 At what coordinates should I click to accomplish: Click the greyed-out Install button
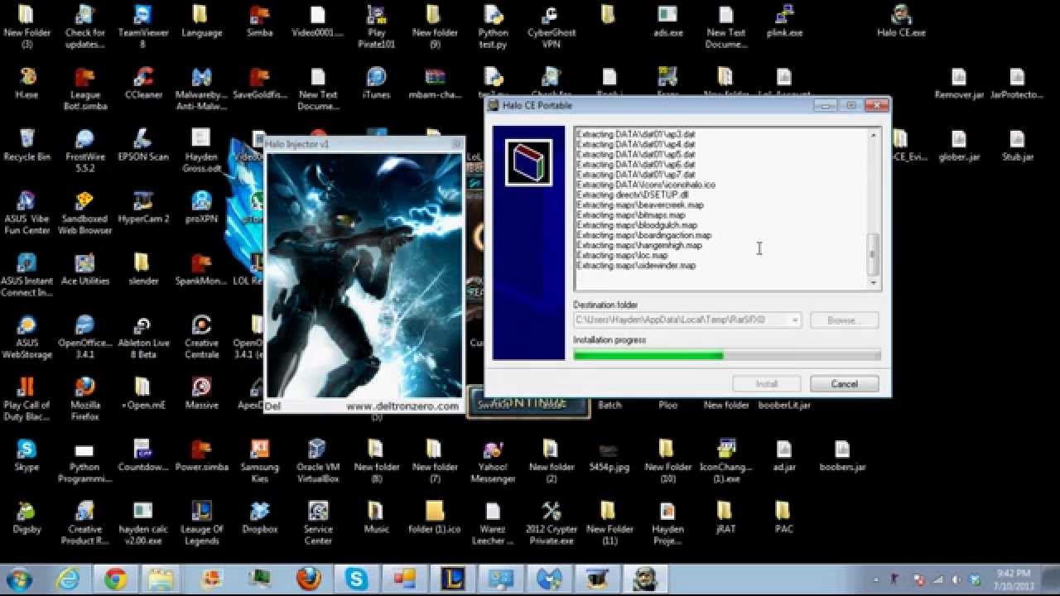pyautogui.click(x=767, y=384)
